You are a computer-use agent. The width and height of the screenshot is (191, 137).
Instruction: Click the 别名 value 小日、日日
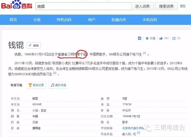click(39, 110)
